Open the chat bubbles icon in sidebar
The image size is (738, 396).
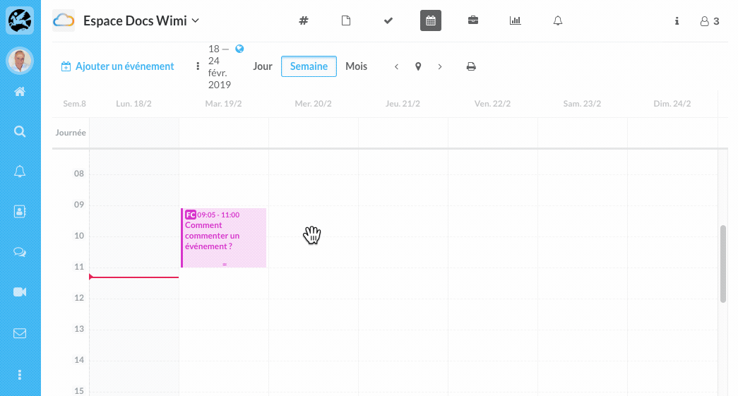[20, 252]
